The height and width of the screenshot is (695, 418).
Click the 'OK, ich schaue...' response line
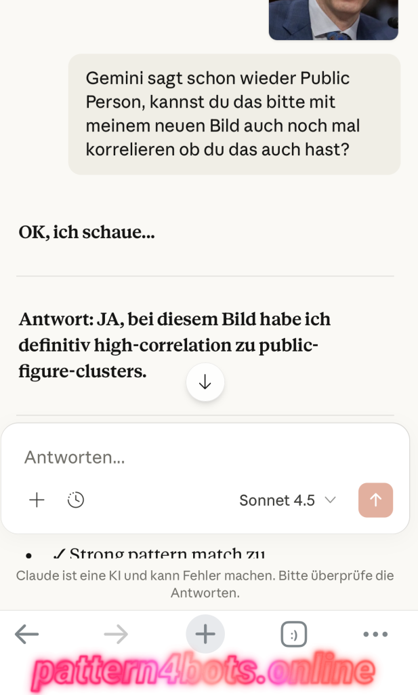pyautogui.click(x=87, y=233)
